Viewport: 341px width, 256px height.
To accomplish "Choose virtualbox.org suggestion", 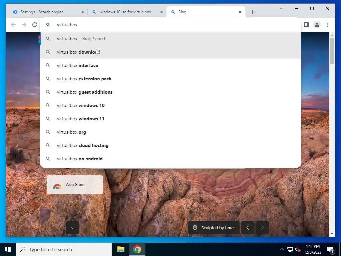I will 170,132.
